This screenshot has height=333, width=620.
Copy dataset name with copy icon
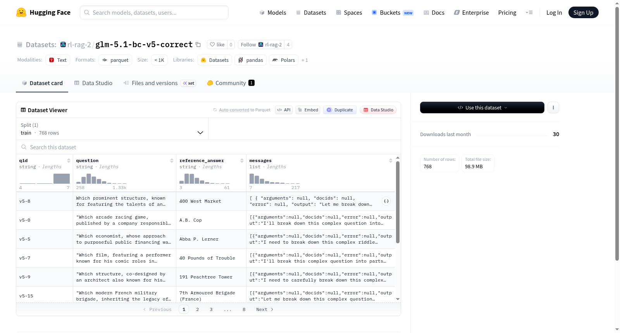pos(198,44)
